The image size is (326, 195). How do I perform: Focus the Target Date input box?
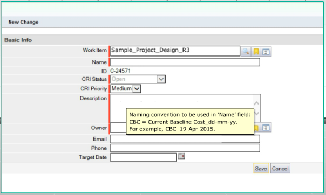click(144, 157)
